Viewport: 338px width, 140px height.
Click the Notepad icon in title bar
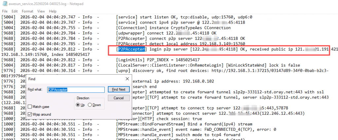(4, 4)
